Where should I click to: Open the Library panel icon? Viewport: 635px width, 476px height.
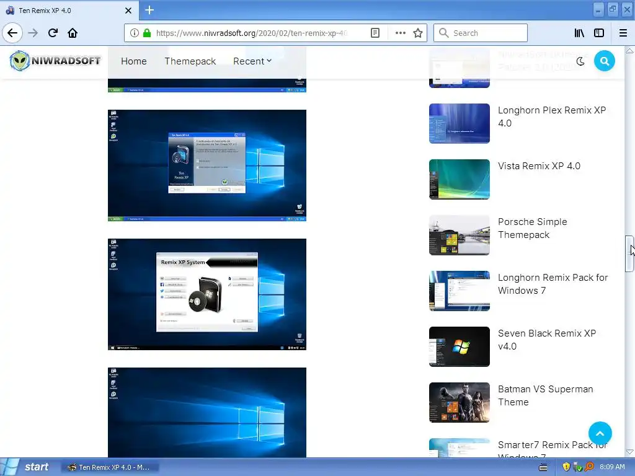[579, 33]
